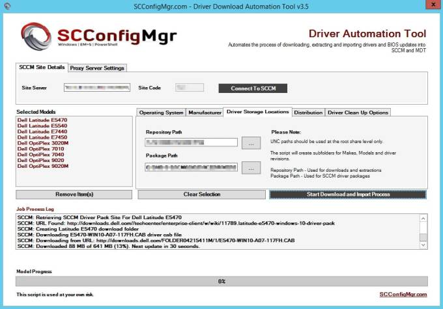The image size is (443, 309).
Task: Open the SCConfigMgr.com link
Action: 403,294
